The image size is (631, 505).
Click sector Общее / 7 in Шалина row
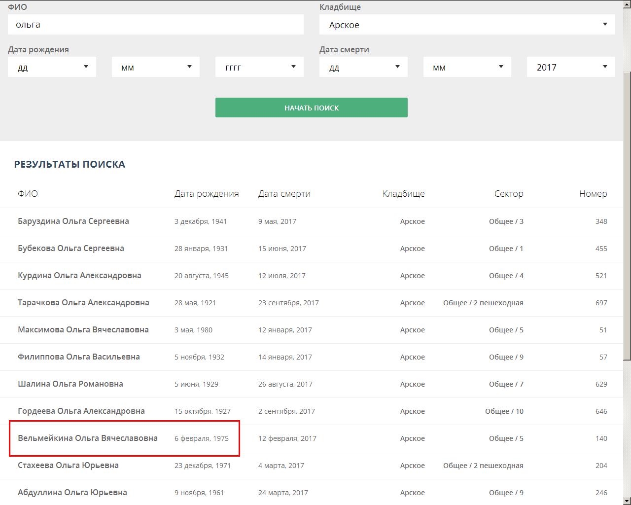click(506, 384)
